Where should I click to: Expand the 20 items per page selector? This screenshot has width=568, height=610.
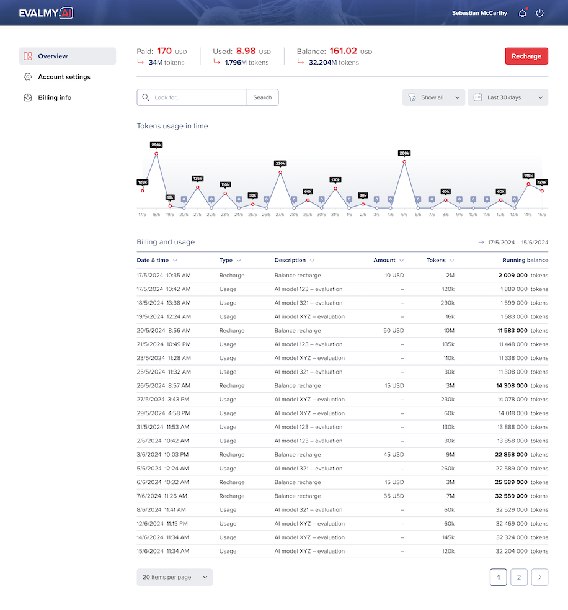174,577
